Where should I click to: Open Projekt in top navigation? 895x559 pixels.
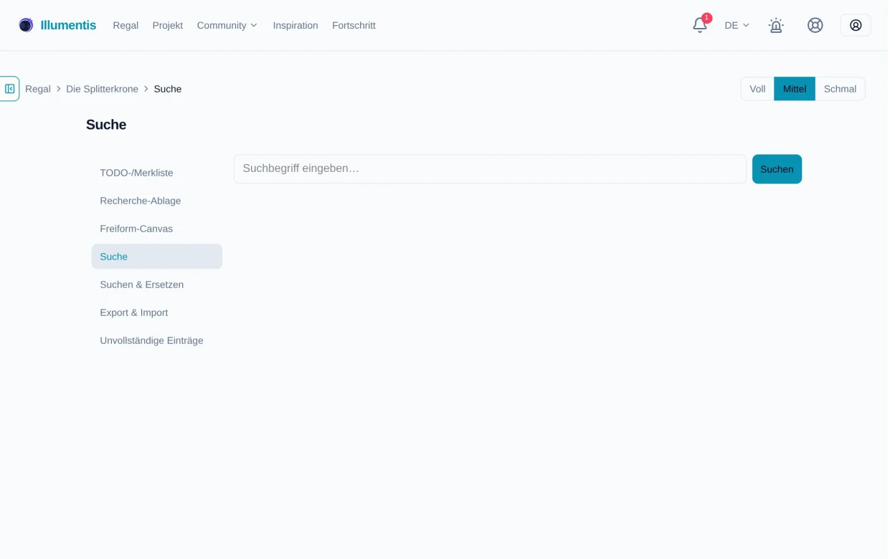coord(169,25)
